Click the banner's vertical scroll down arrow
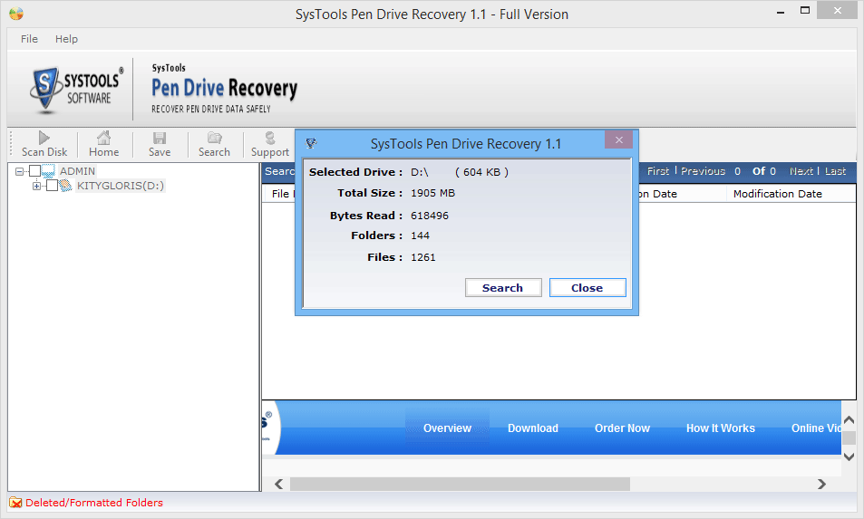The width and height of the screenshot is (864, 519). (849, 457)
